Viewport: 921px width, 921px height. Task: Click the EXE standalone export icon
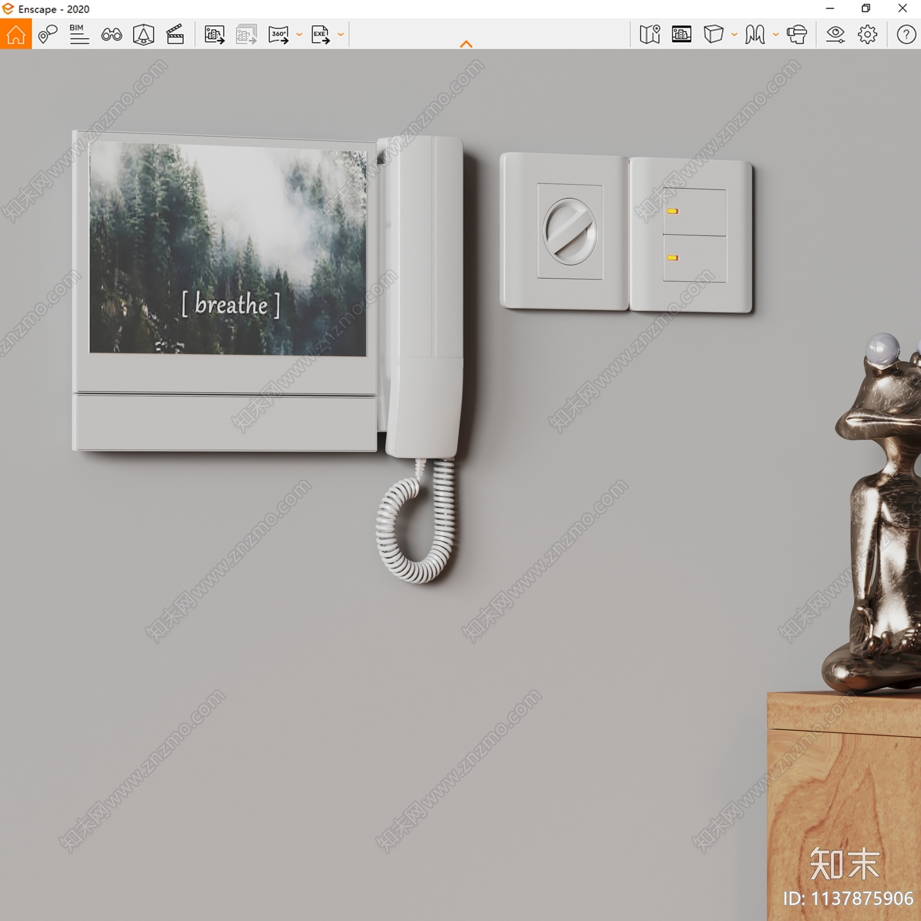click(321, 35)
